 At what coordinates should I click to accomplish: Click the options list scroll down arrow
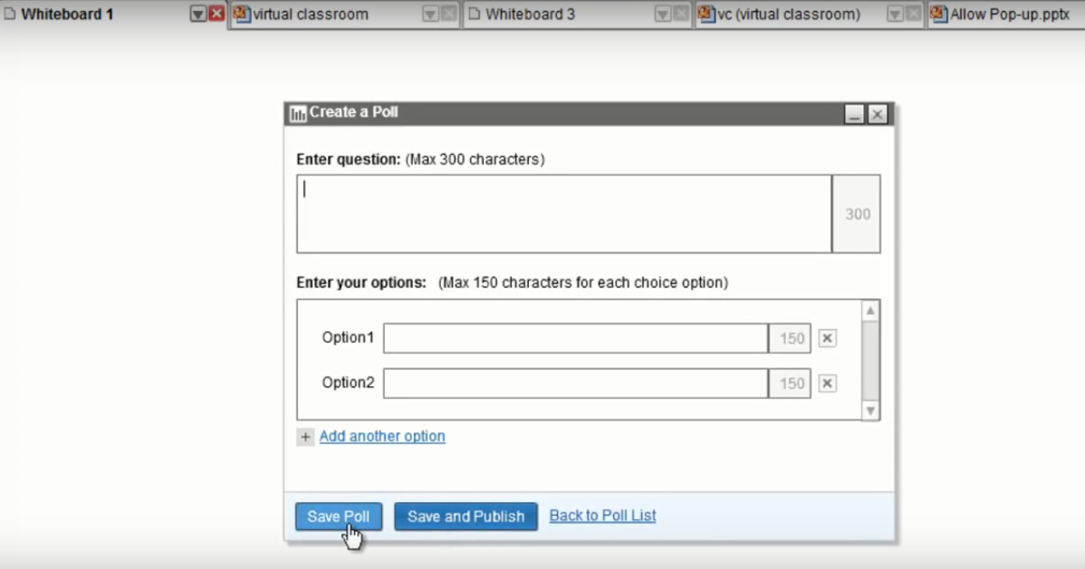pyautogui.click(x=870, y=411)
